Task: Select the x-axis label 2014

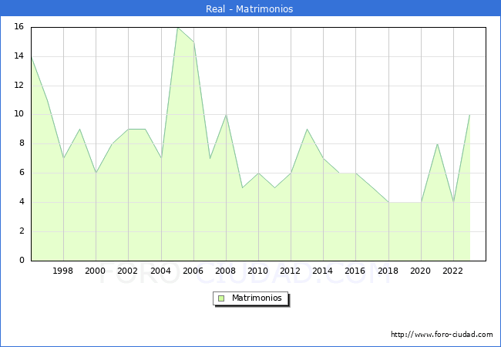Action: click(x=322, y=271)
